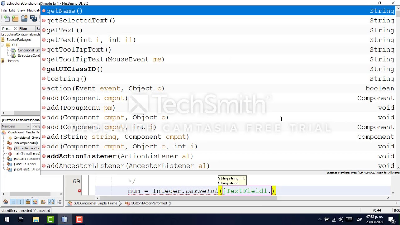400x225 pixels.
Task: Select jButton1ActionPerformed in Navigator list
Action: click(27, 148)
